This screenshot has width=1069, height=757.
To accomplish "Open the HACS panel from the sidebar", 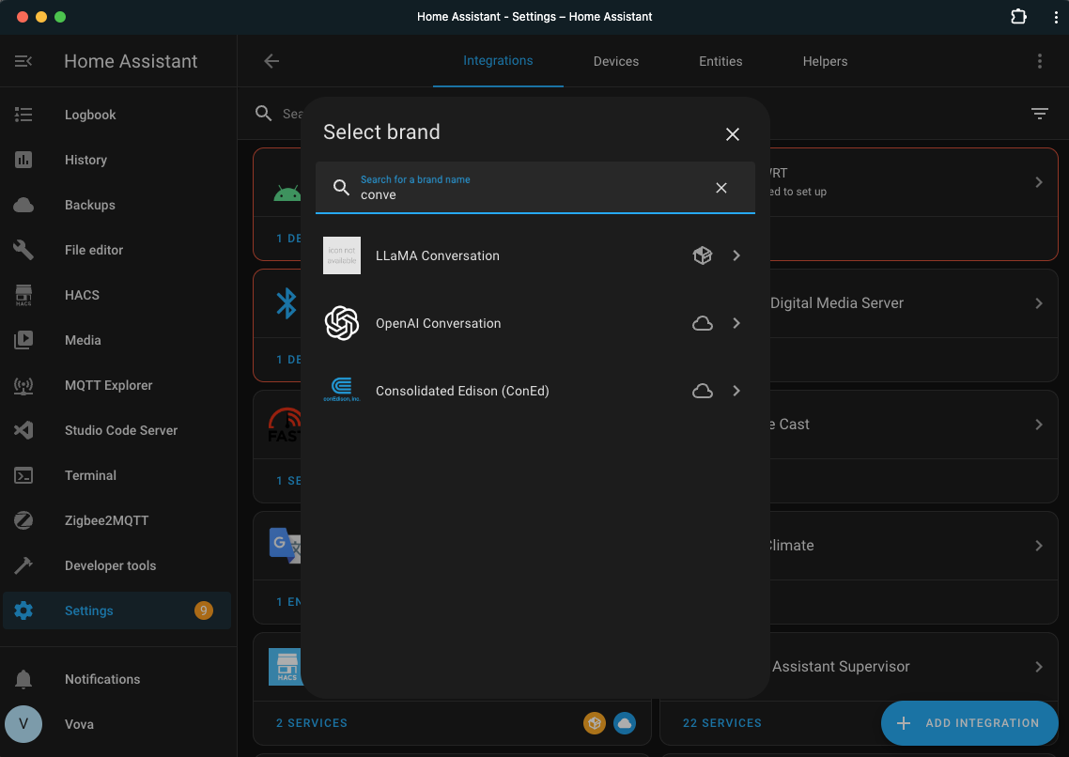I will [81, 295].
